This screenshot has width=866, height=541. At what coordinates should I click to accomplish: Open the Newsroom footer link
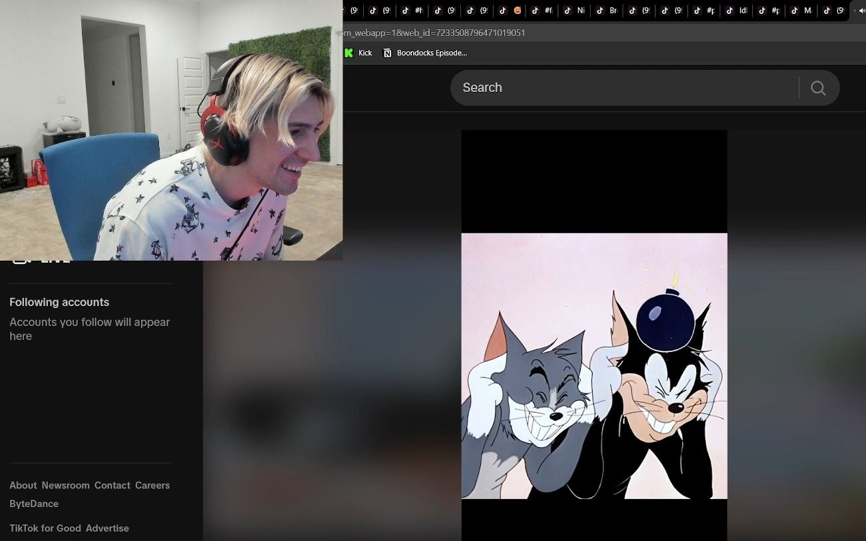pyautogui.click(x=65, y=486)
